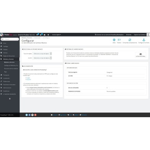This screenshot has height=150, width=150.
Task: Click the Twitter icon in the footer
Action: point(27,115)
